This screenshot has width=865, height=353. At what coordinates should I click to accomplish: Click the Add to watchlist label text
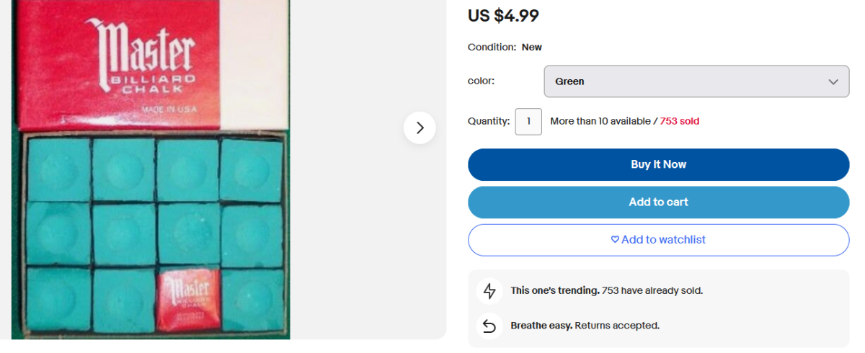(663, 240)
